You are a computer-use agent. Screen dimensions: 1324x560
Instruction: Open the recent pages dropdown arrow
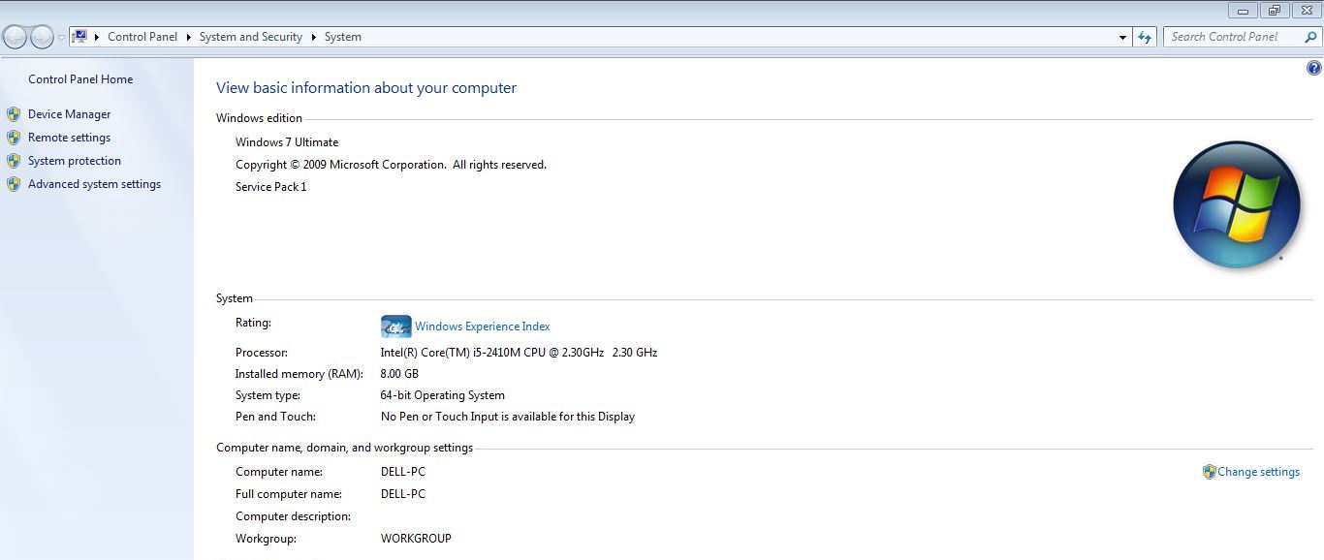(x=62, y=38)
